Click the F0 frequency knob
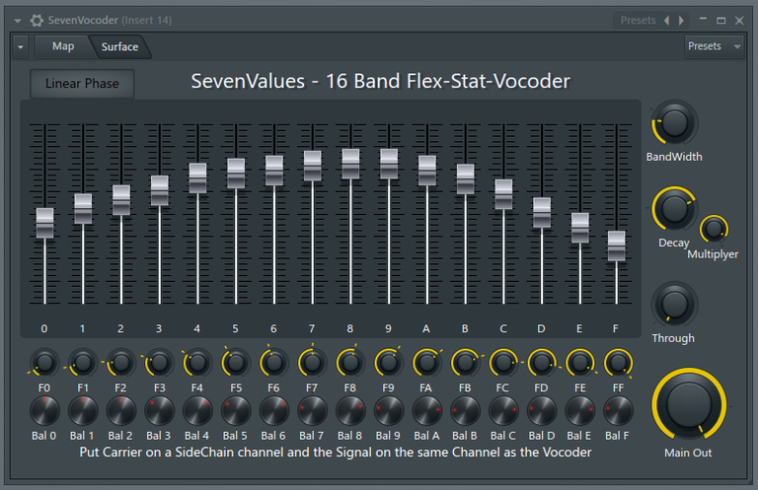 pos(44,363)
